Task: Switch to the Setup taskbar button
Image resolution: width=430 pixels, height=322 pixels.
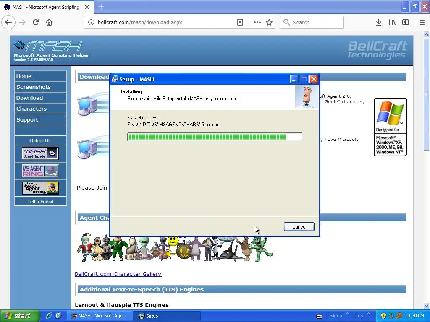Action: point(167,316)
